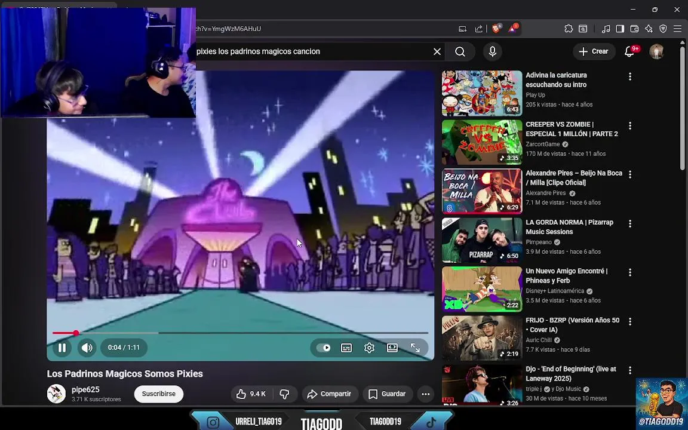
Task: Open FRIJO - BZRP video title
Action: pos(573,325)
